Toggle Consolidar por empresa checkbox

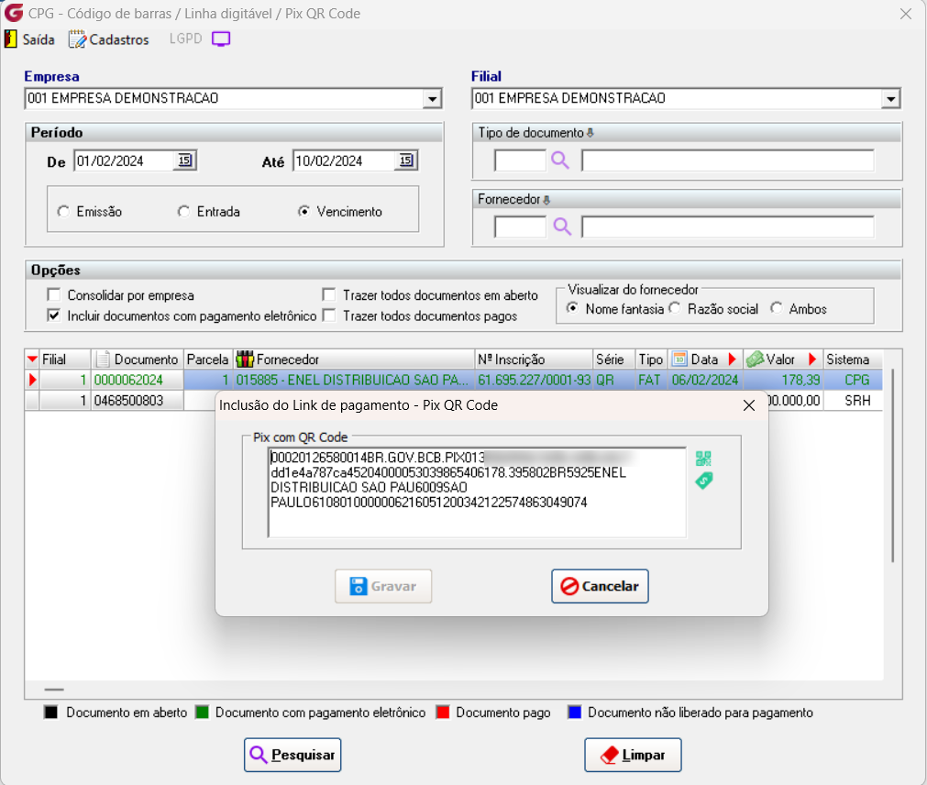(x=54, y=294)
